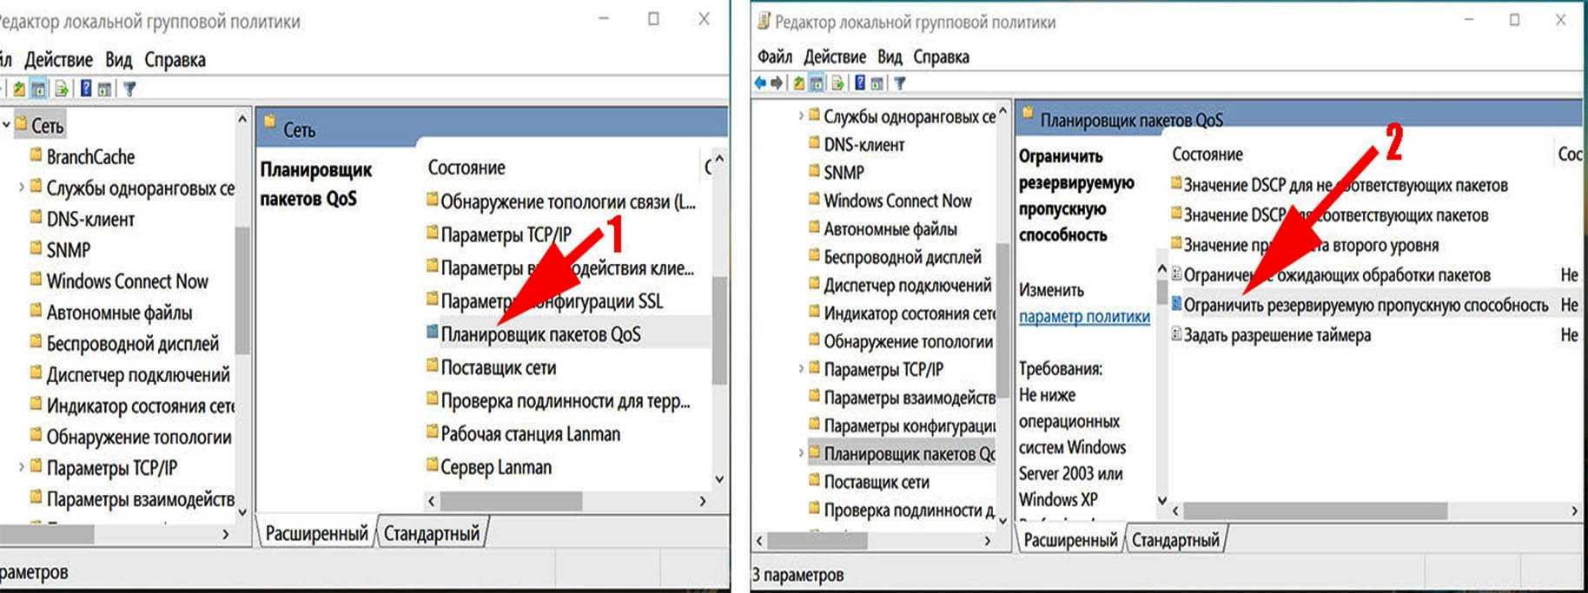
Task: Select Планировщик пакетов QoS folder in left list
Action: 539,335
